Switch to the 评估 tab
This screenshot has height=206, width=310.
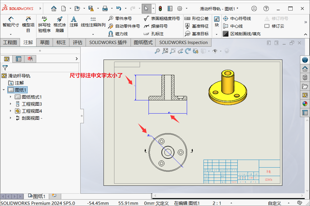coord(78,43)
